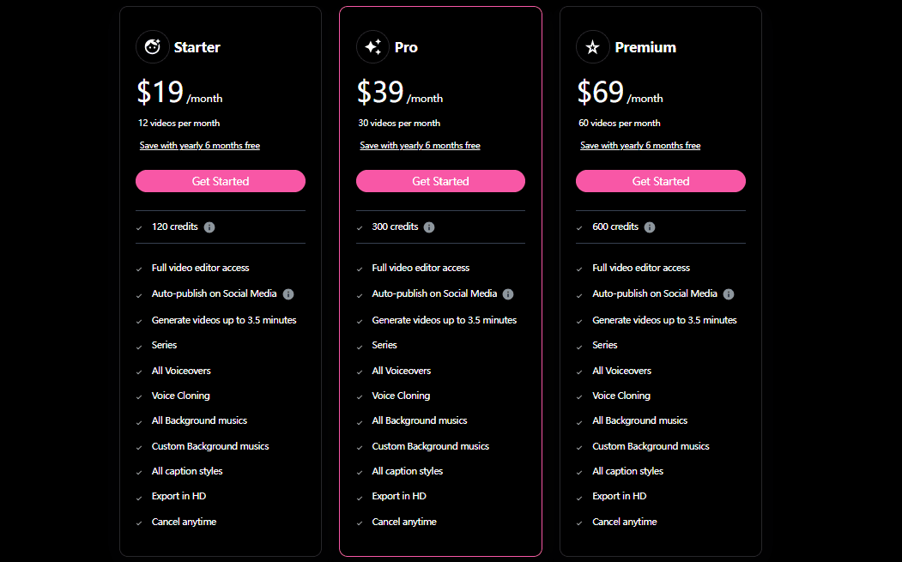Open Pro's save with yearly link
The height and width of the screenshot is (562, 902).
420,146
